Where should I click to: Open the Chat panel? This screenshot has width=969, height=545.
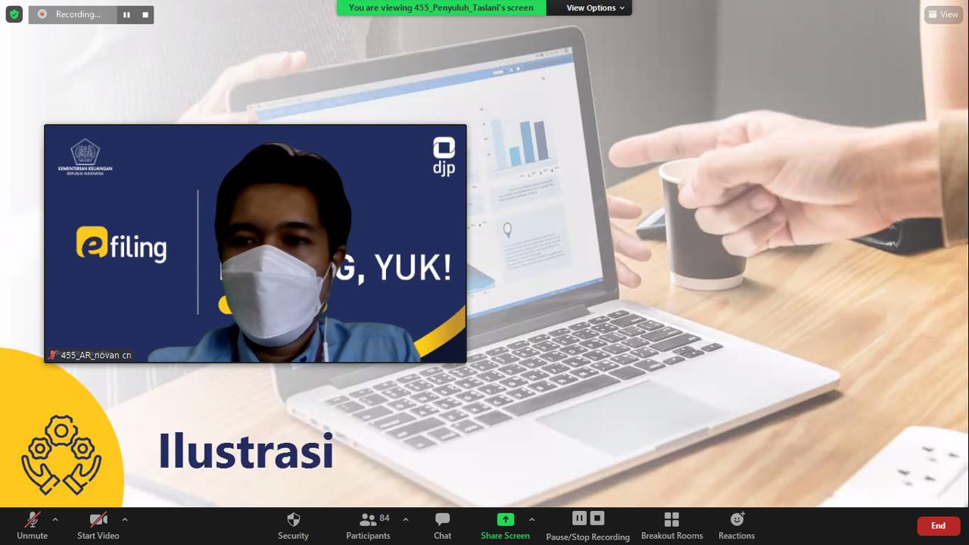click(x=442, y=519)
